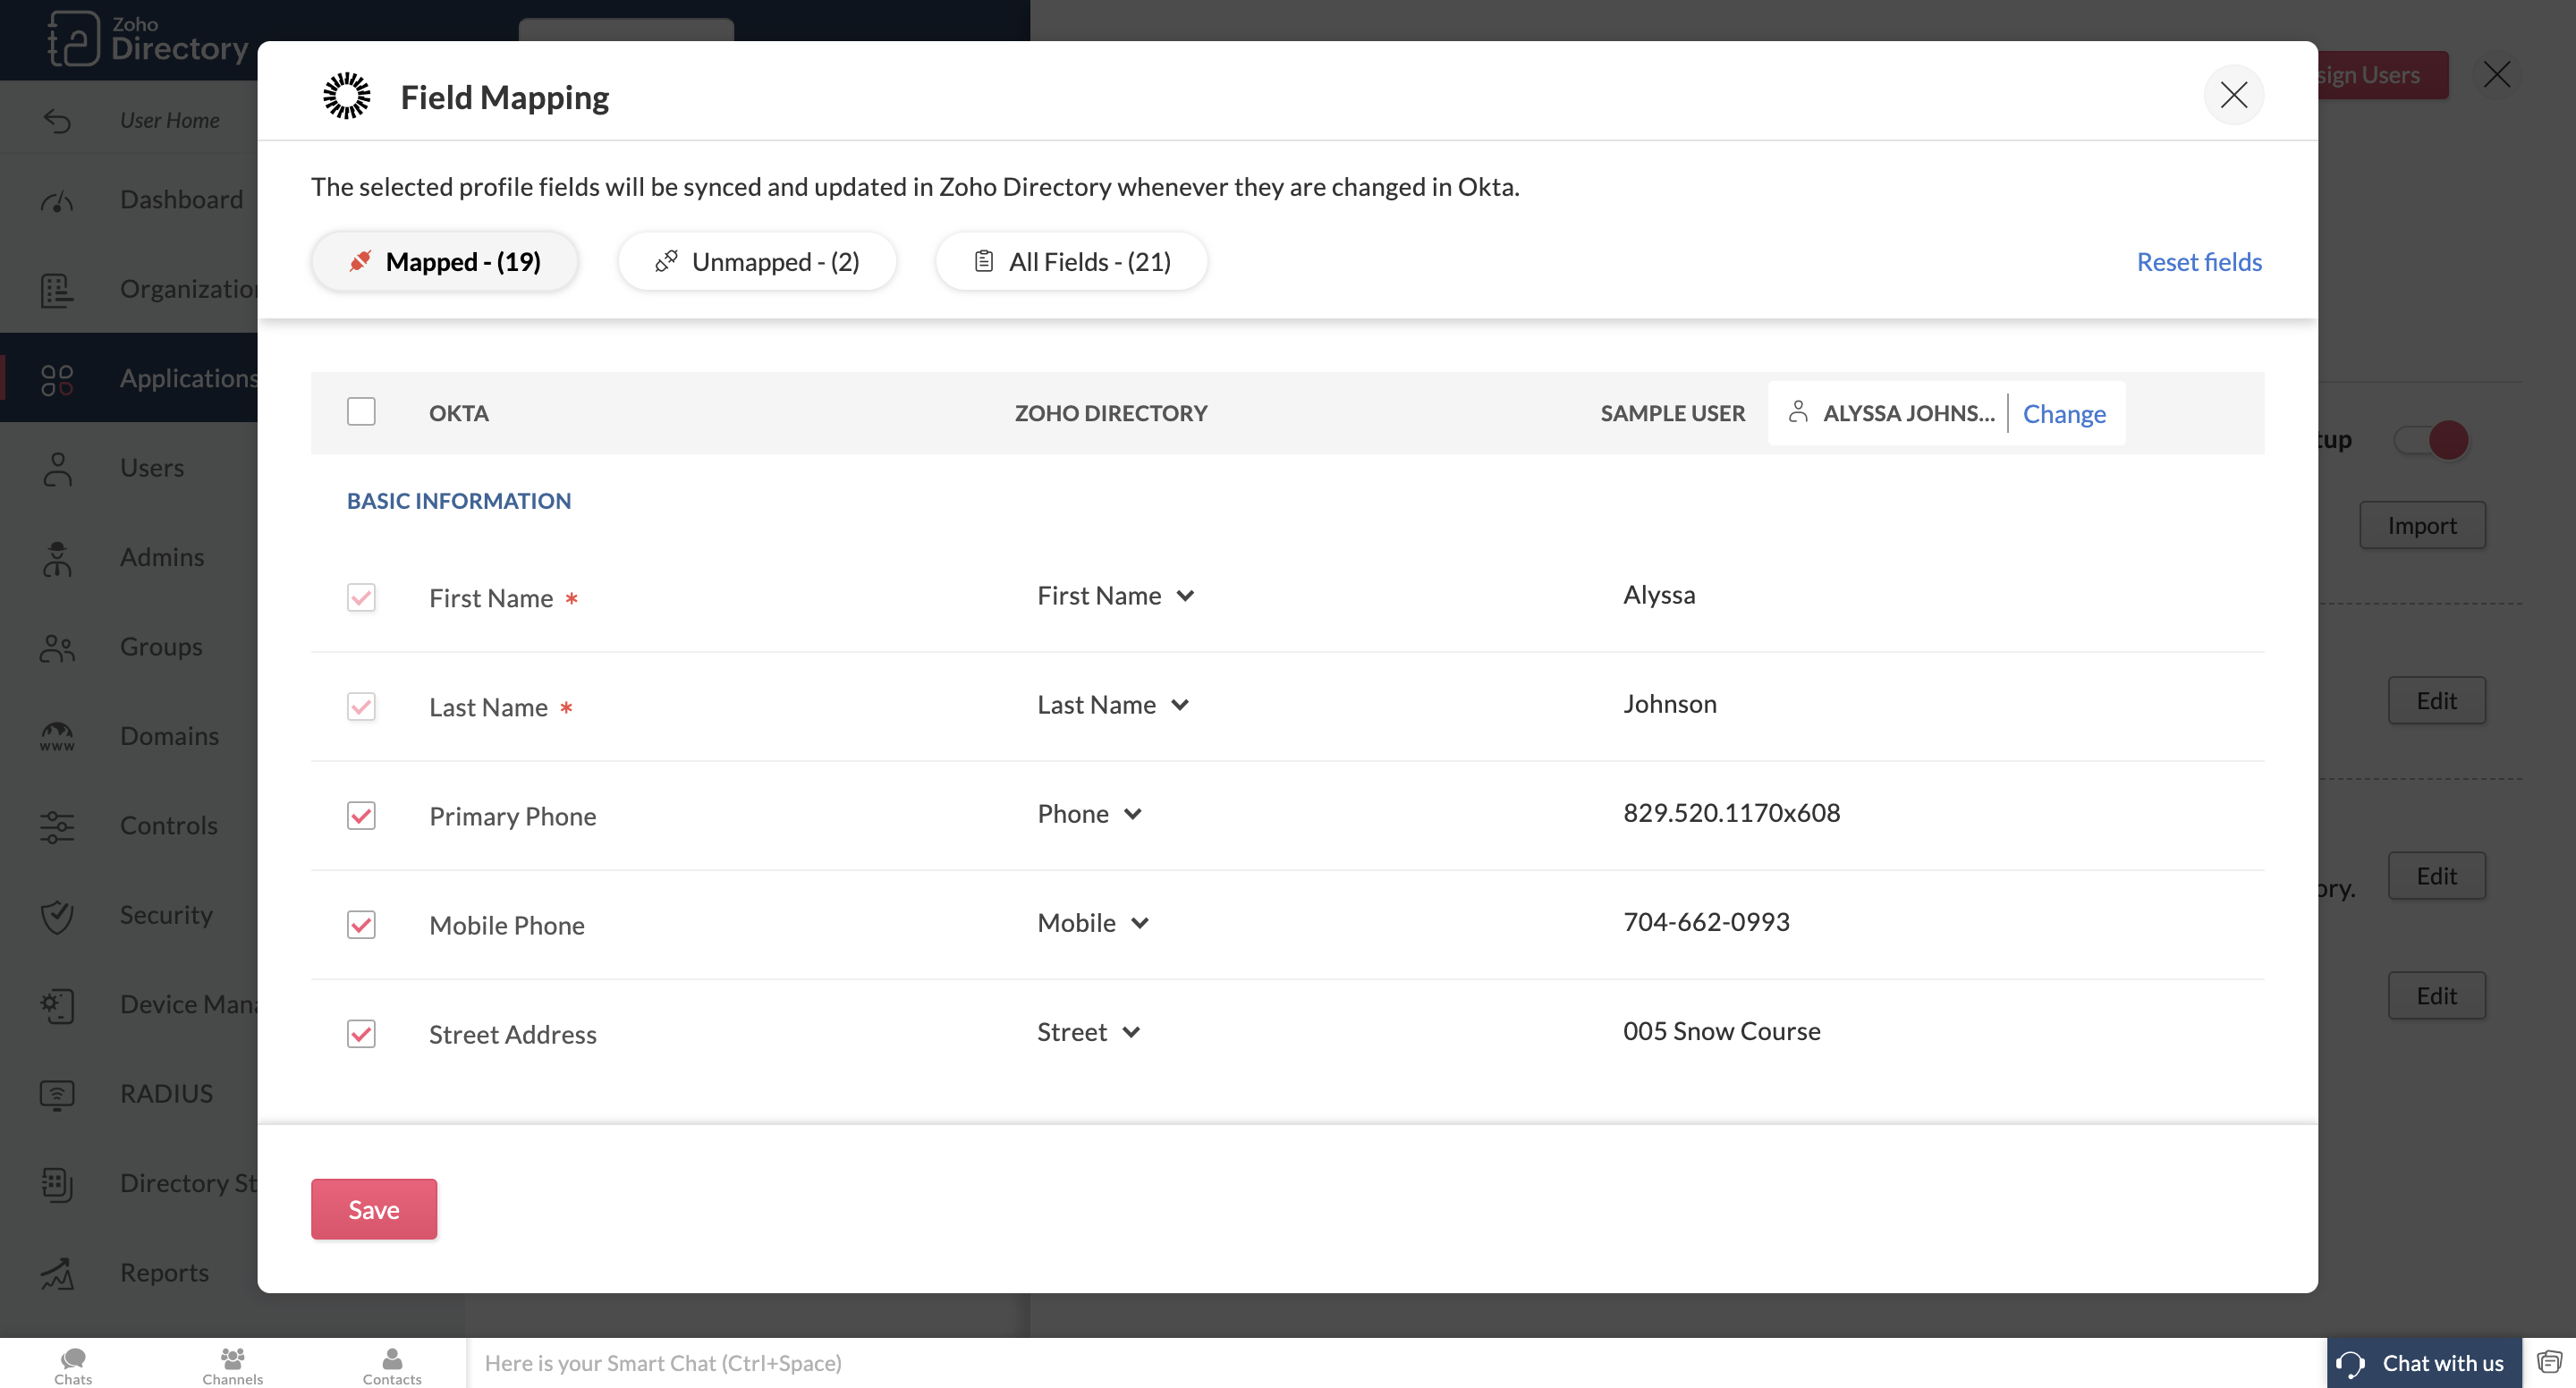Open the Mobile field dropdown
This screenshot has height=1388, width=2576.
[1092, 923]
